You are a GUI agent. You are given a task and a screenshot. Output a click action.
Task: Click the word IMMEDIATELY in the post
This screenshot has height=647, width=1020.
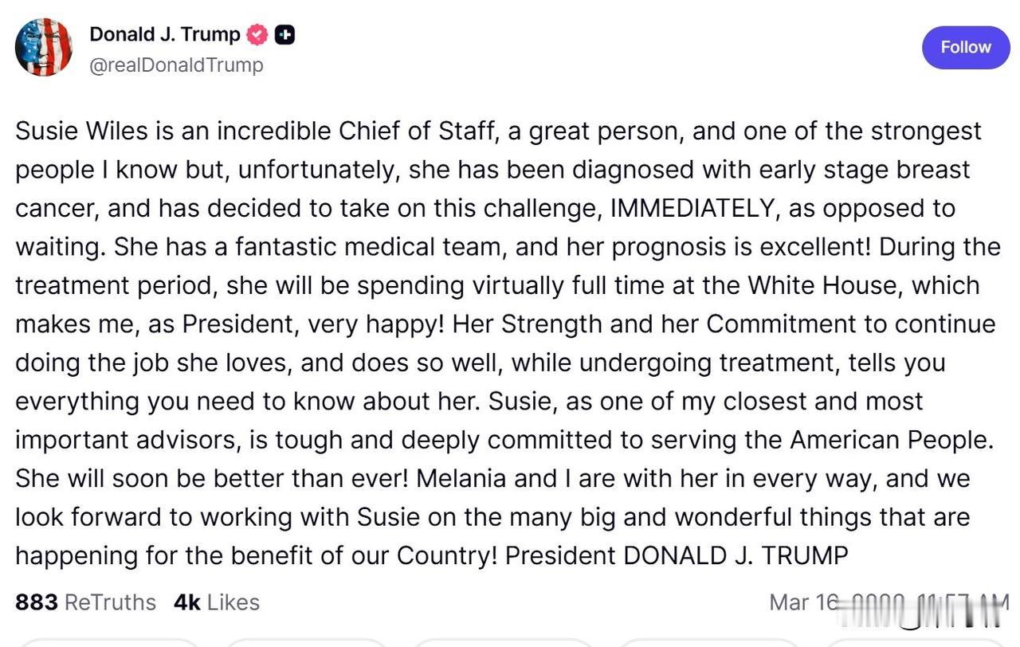tap(692, 208)
